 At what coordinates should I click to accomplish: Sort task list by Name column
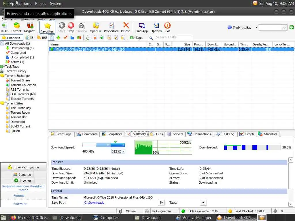pos(98,44)
